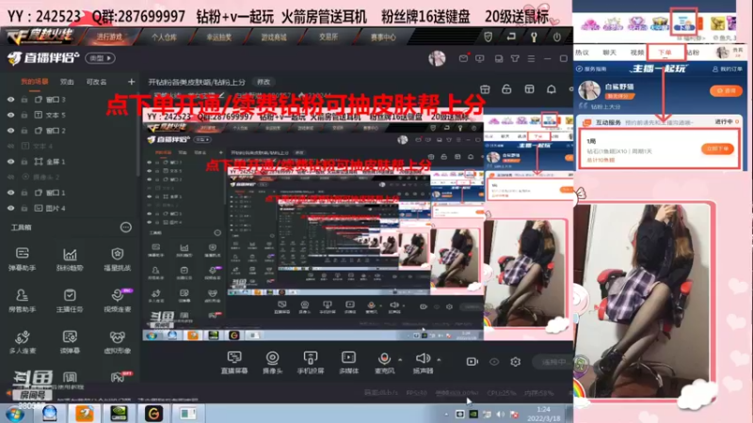Viewport: 753px width, 423px height.
Task: Open 游戏商城 in game top menu
Action: point(274,37)
